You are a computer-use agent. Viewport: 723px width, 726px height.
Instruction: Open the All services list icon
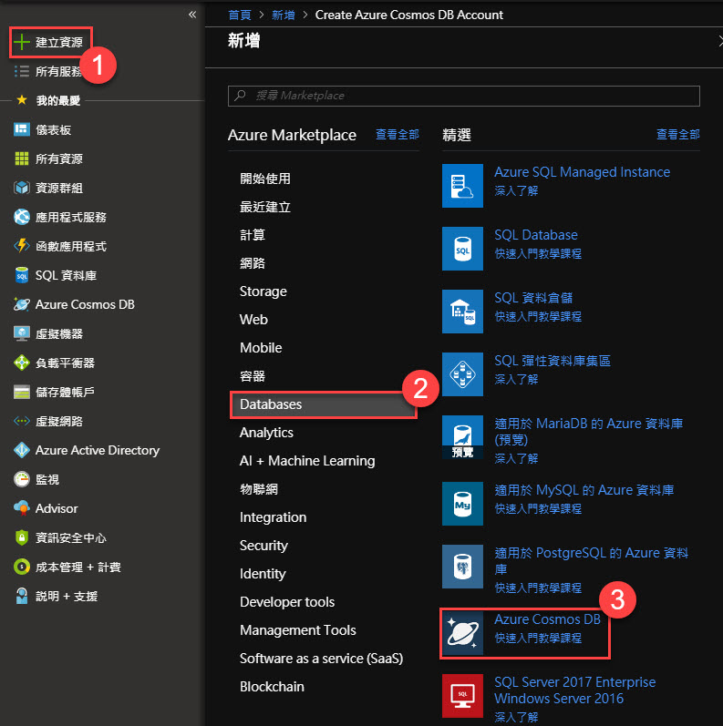click(x=21, y=71)
